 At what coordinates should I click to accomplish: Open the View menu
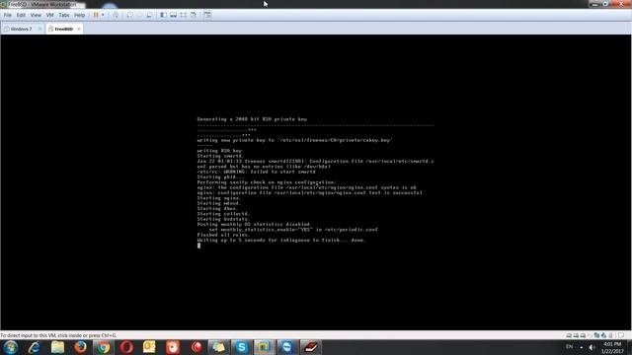tap(36, 15)
